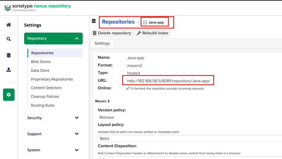Click the database icon beside Repositories heading
This screenshot has height=159, width=282.
click(x=94, y=21)
